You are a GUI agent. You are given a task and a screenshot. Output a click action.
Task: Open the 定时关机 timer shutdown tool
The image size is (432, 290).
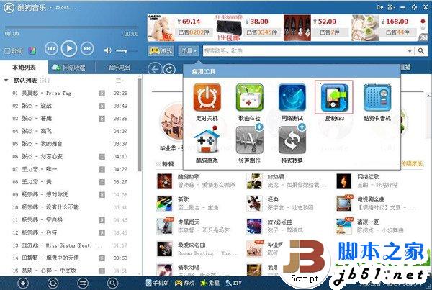(x=207, y=97)
